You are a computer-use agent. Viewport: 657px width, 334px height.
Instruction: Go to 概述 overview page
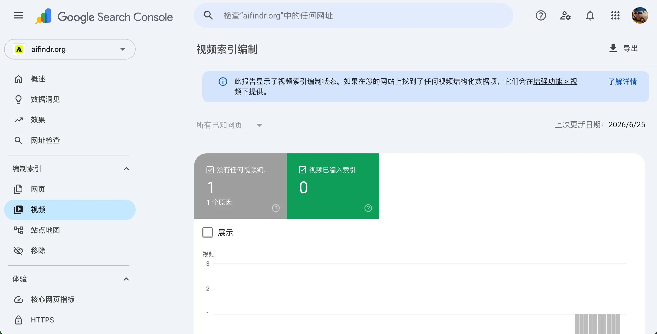(70, 79)
